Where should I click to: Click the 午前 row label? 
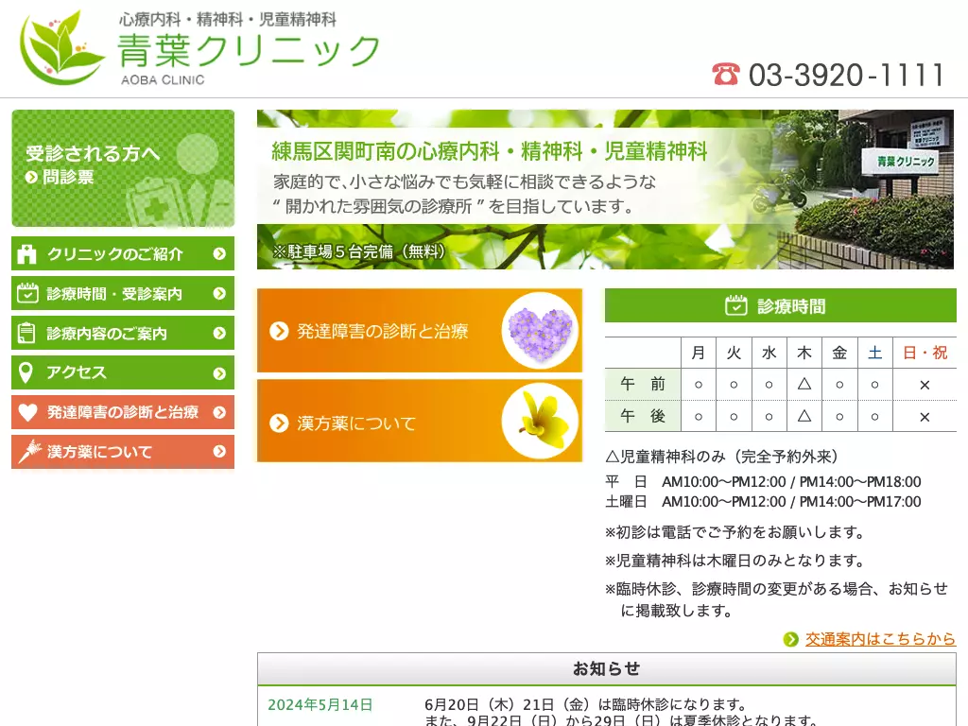click(643, 385)
